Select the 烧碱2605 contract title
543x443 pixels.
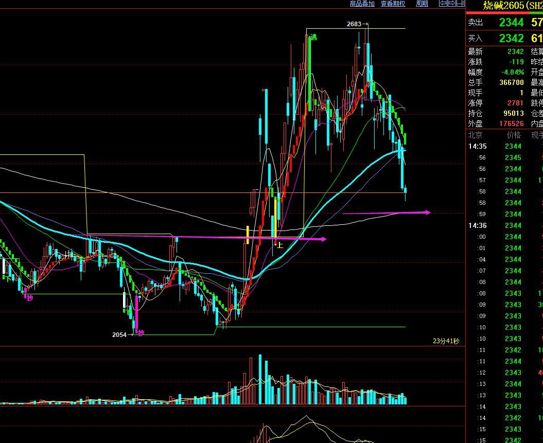tap(513, 6)
